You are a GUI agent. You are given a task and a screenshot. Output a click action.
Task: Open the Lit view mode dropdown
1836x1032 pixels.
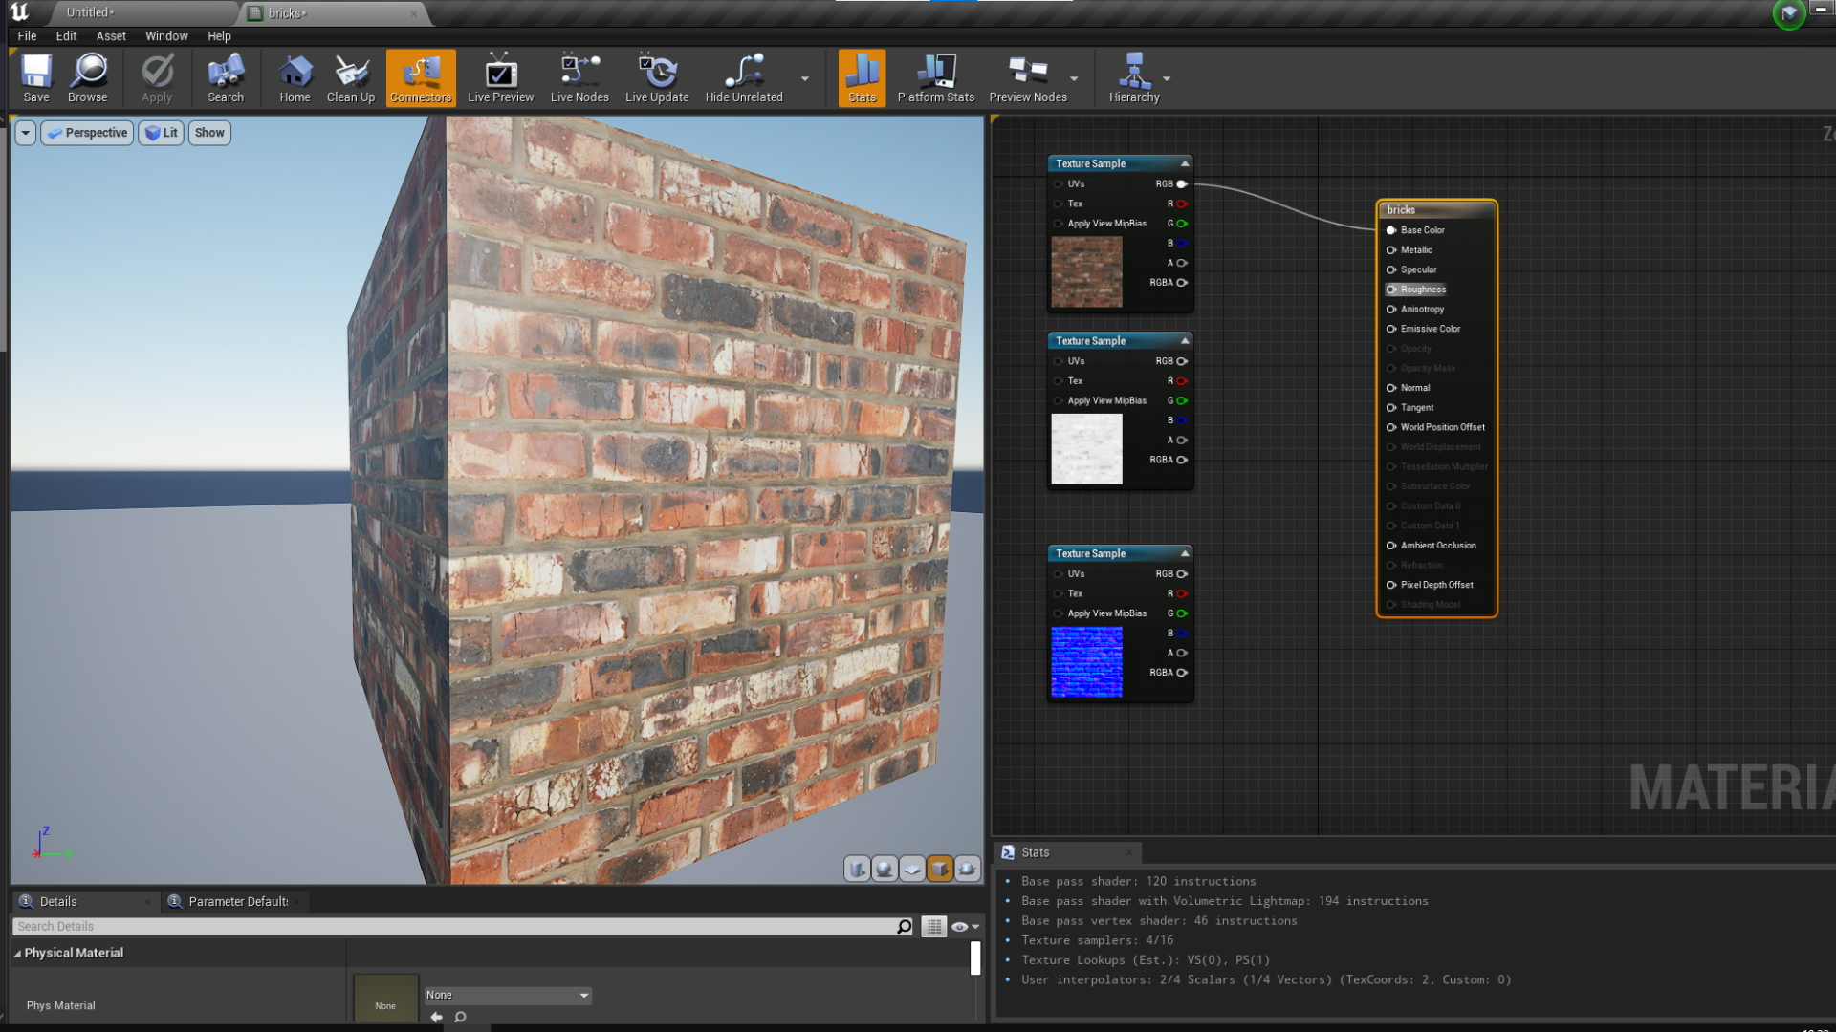(x=161, y=133)
